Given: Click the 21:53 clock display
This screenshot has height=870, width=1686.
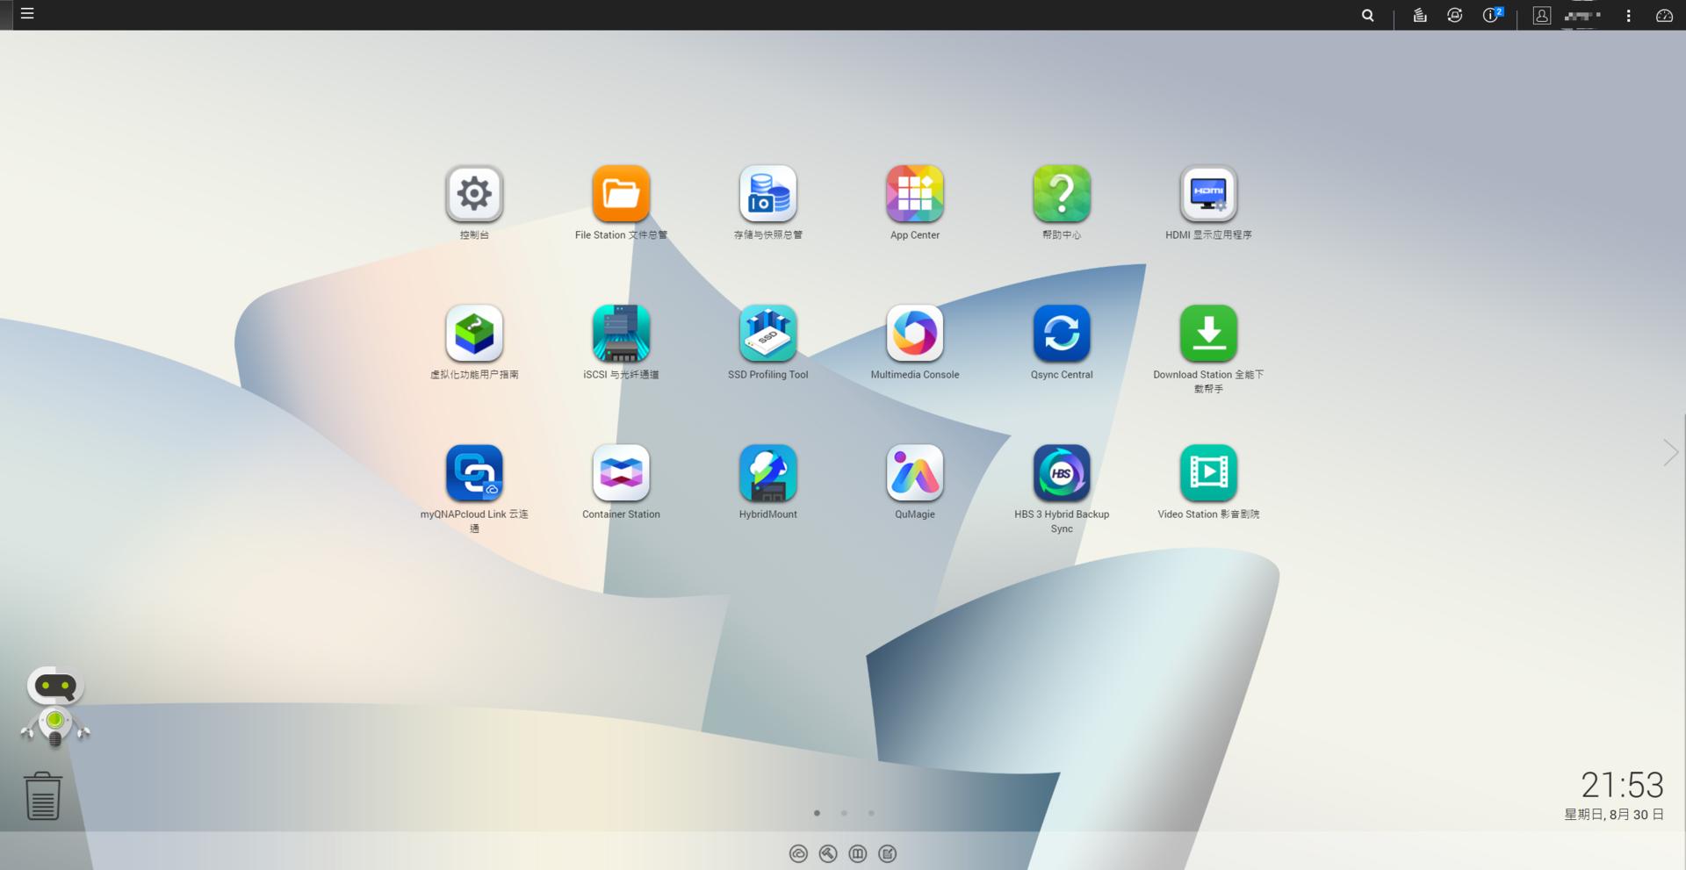Looking at the screenshot, I should pos(1622,785).
